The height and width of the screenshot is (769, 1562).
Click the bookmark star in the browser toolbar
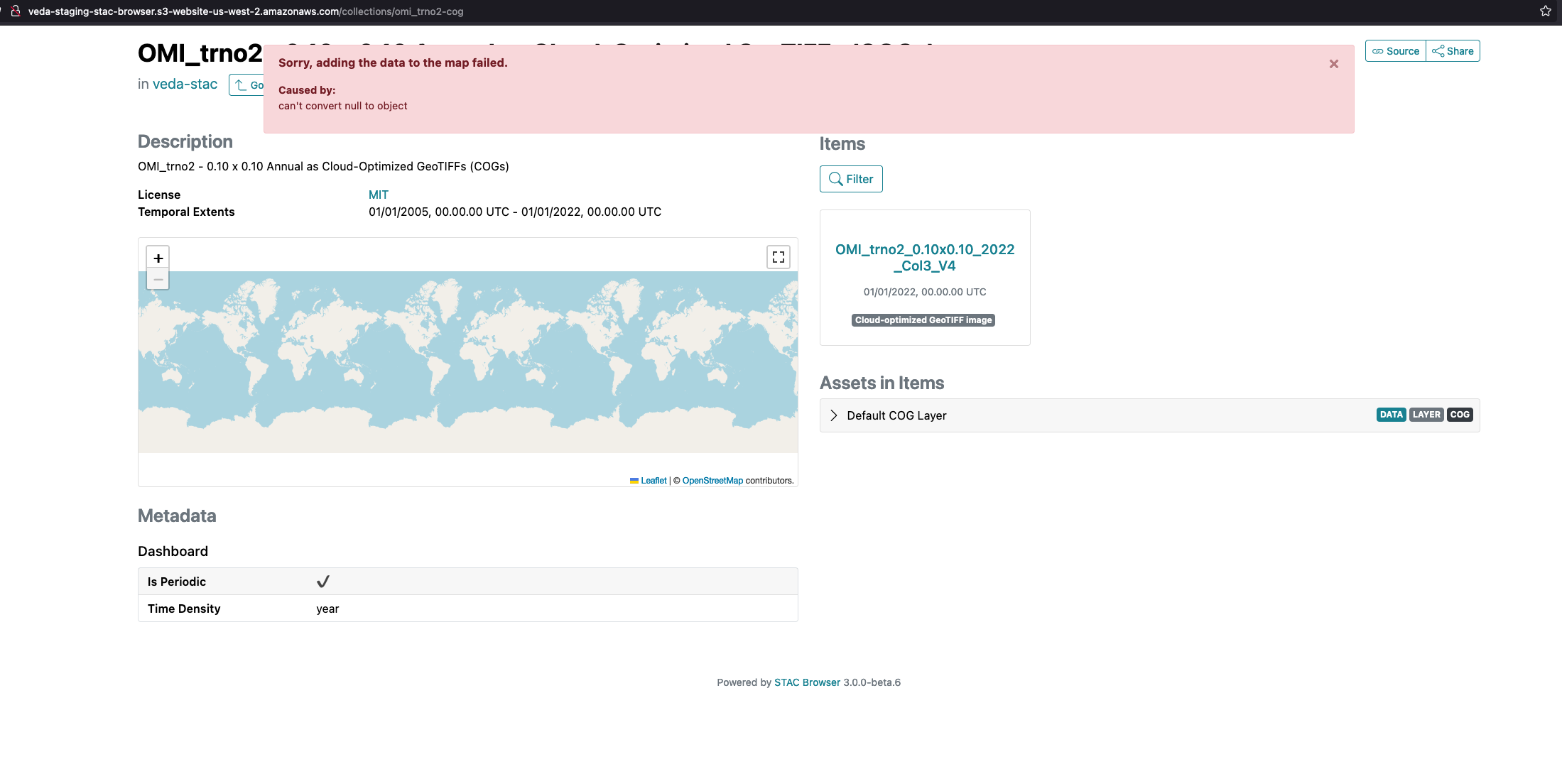1545,11
